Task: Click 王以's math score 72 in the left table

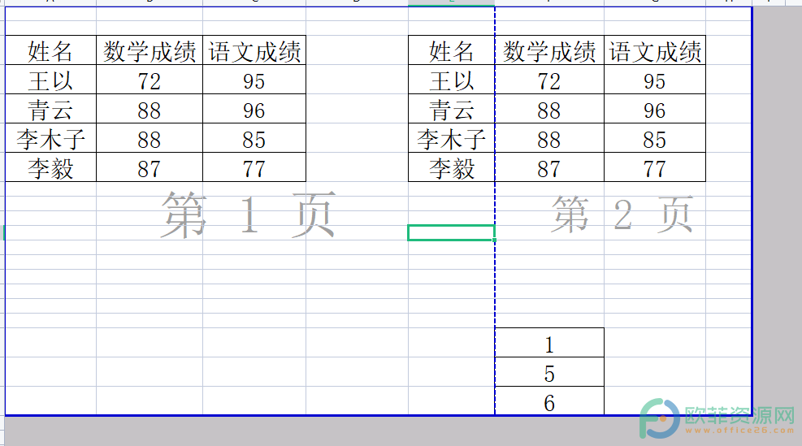Action: (x=150, y=80)
